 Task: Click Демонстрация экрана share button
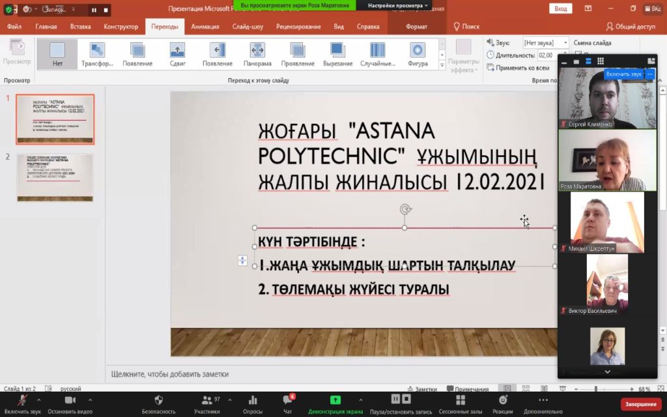335,404
